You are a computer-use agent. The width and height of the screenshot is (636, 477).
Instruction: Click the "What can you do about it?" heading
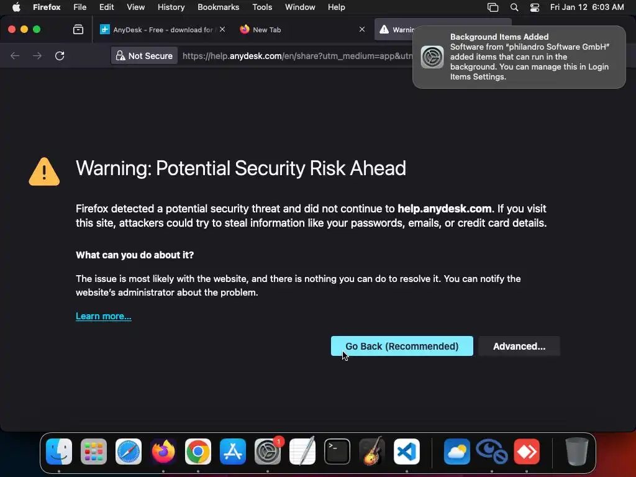pyautogui.click(x=135, y=255)
